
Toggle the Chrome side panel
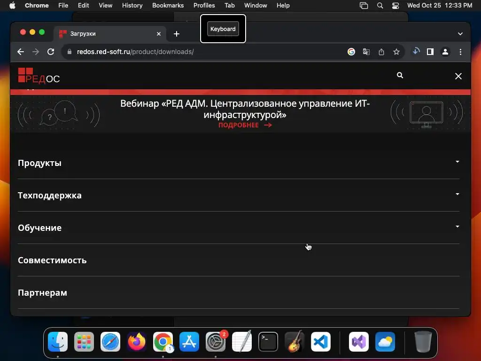[430, 52]
